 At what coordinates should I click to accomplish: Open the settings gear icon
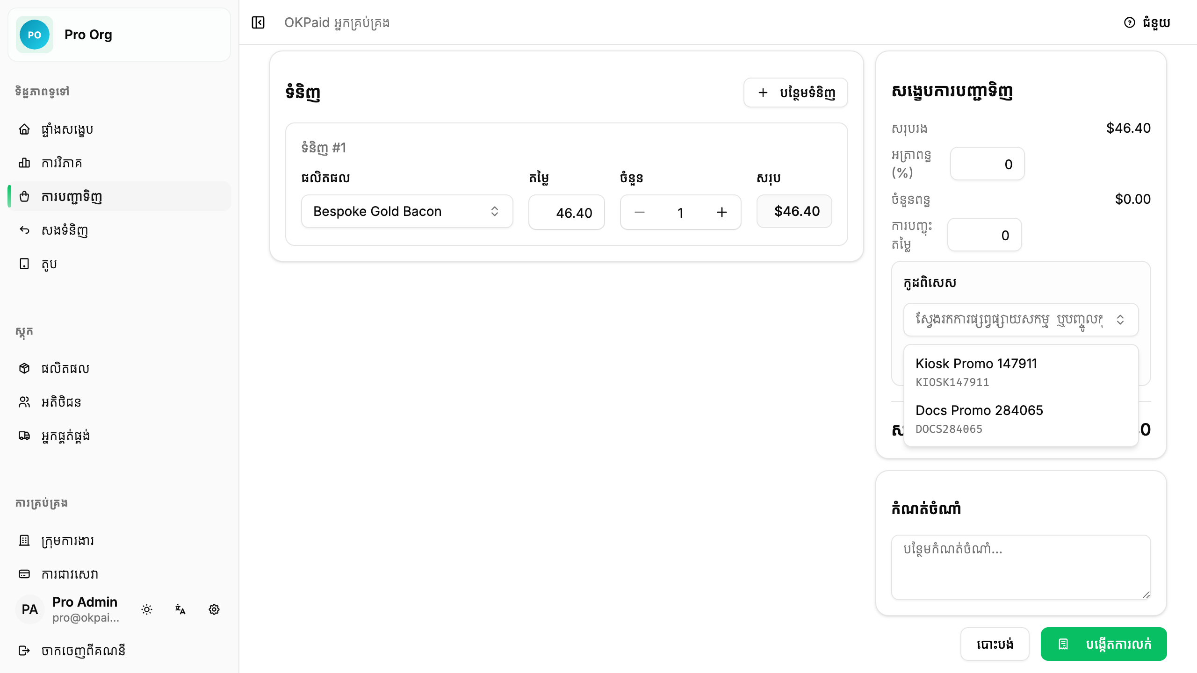(x=214, y=609)
